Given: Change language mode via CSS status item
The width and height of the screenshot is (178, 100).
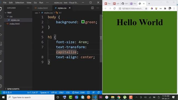Looking at the screenshot, I should 68,92.
